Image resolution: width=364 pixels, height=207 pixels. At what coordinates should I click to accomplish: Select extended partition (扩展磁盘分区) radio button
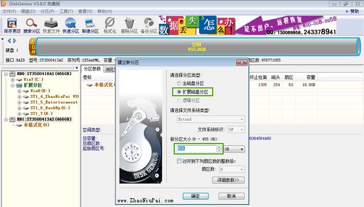179,92
